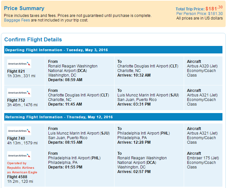227x188 pixels.
Task: Click the Flight 4588 number label
Action: tap(17, 177)
